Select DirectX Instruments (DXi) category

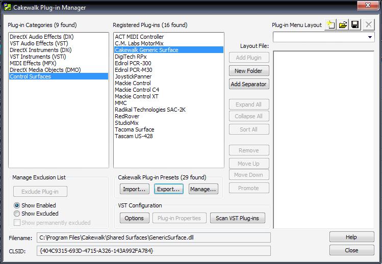(x=59, y=49)
